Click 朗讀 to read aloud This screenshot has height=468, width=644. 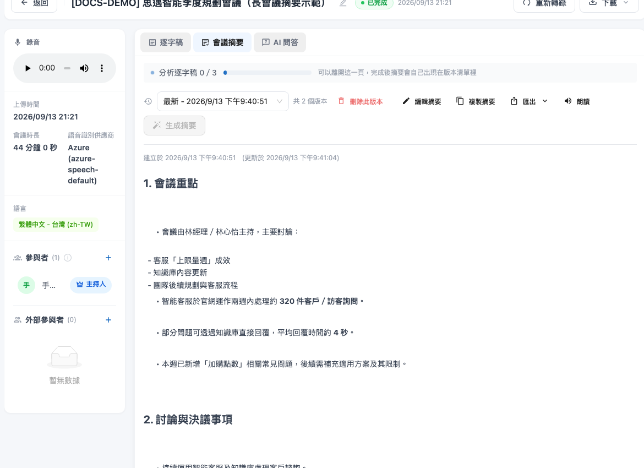click(577, 101)
